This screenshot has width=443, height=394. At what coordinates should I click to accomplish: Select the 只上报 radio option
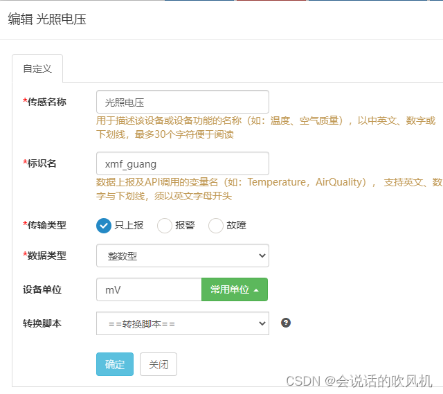tap(104, 226)
